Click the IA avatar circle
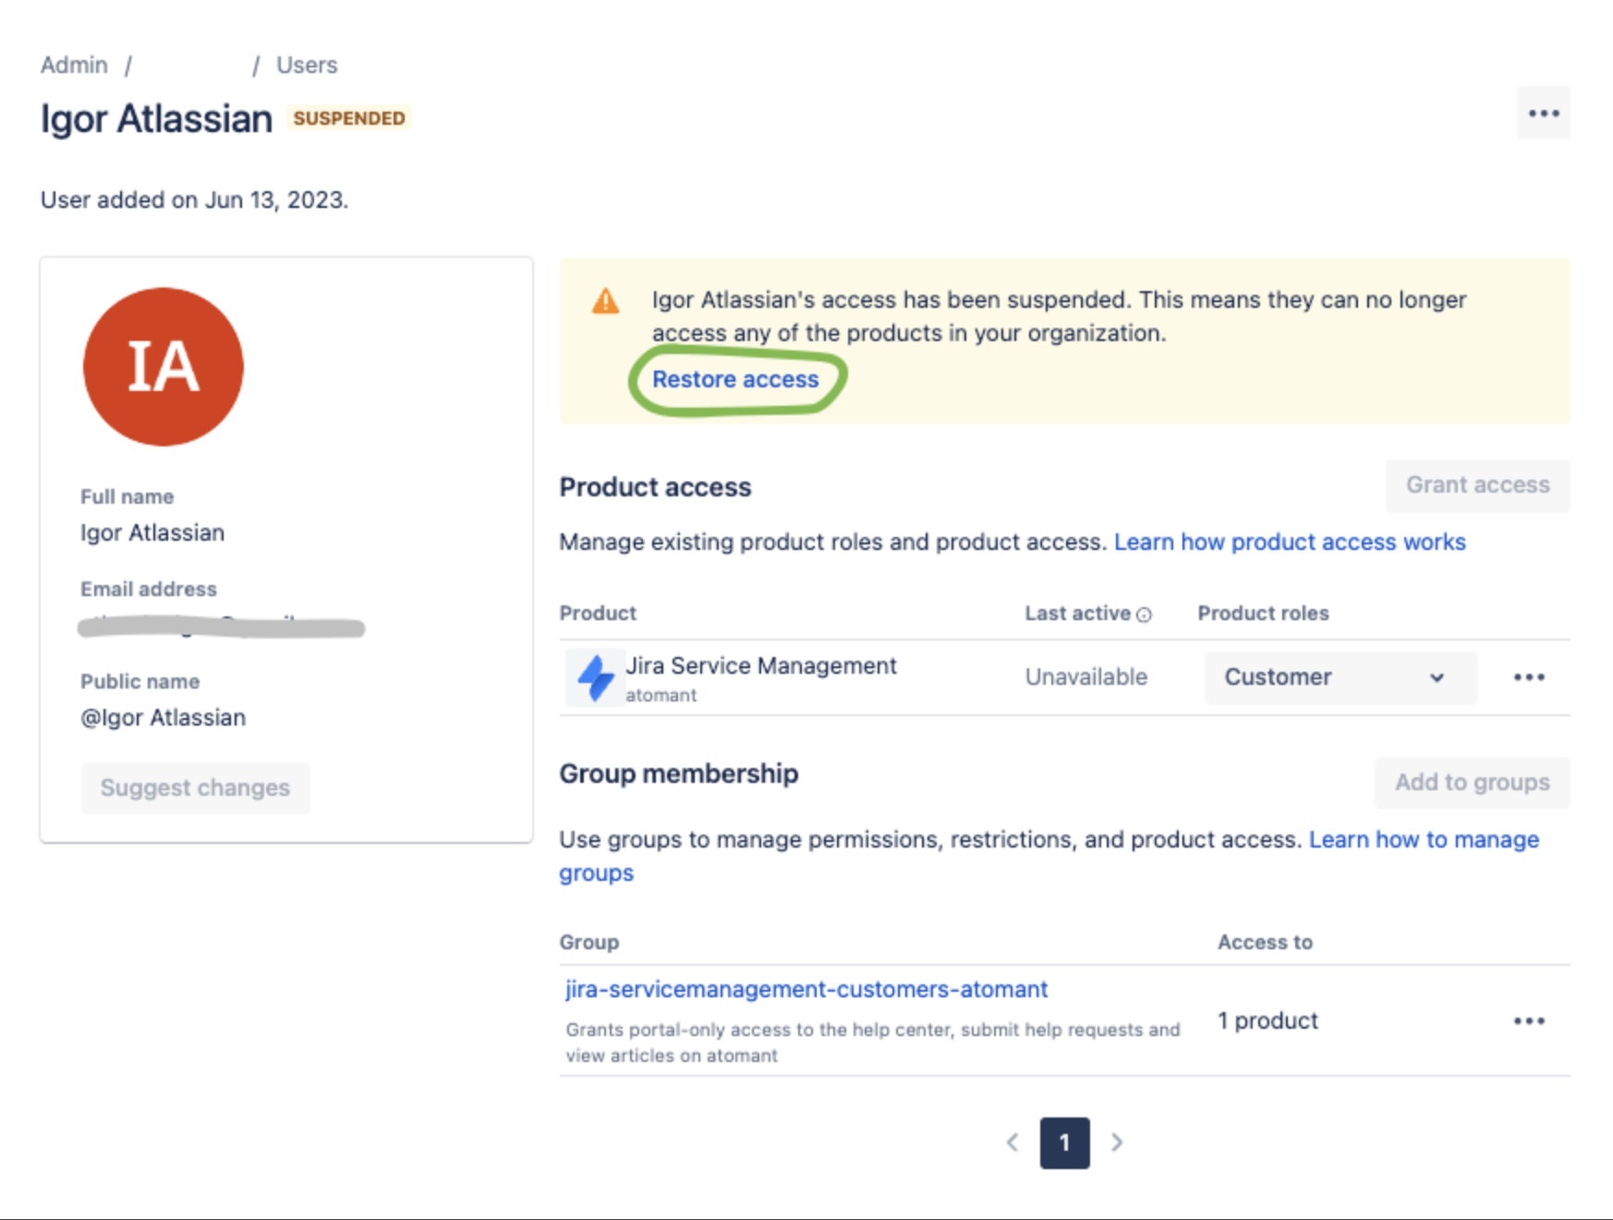1613x1220 pixels. (x=164, y=367)
